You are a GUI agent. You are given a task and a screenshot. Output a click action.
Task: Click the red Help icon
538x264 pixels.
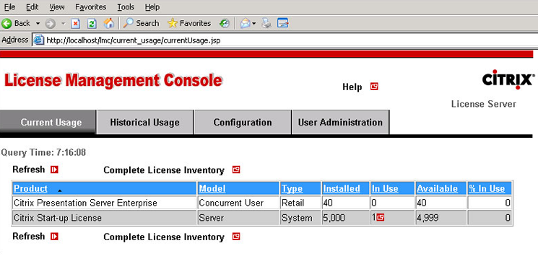[x=374, y=87]
